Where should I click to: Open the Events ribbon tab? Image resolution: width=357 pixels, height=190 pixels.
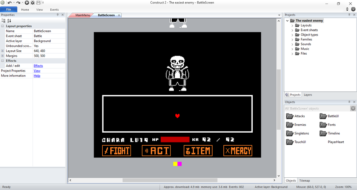[x=54, y=9]
